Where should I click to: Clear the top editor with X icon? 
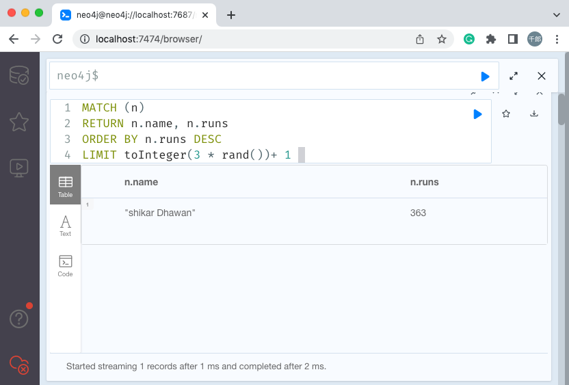(542, 76)
